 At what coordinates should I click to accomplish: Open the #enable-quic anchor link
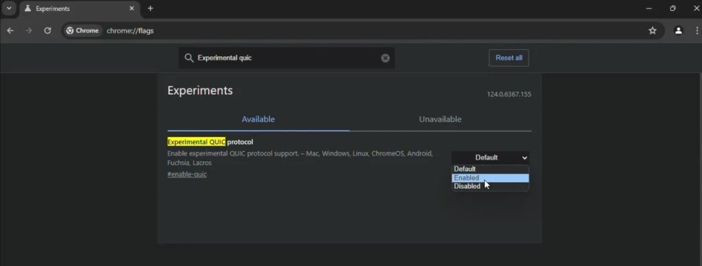187,174
